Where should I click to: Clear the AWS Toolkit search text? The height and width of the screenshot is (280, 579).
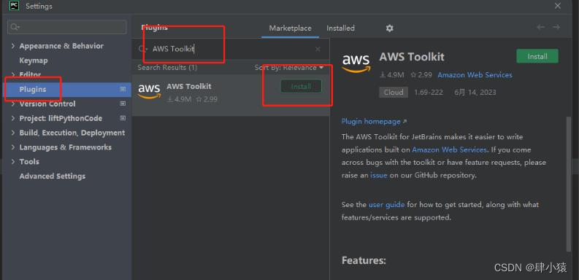[x=318, y=49]
